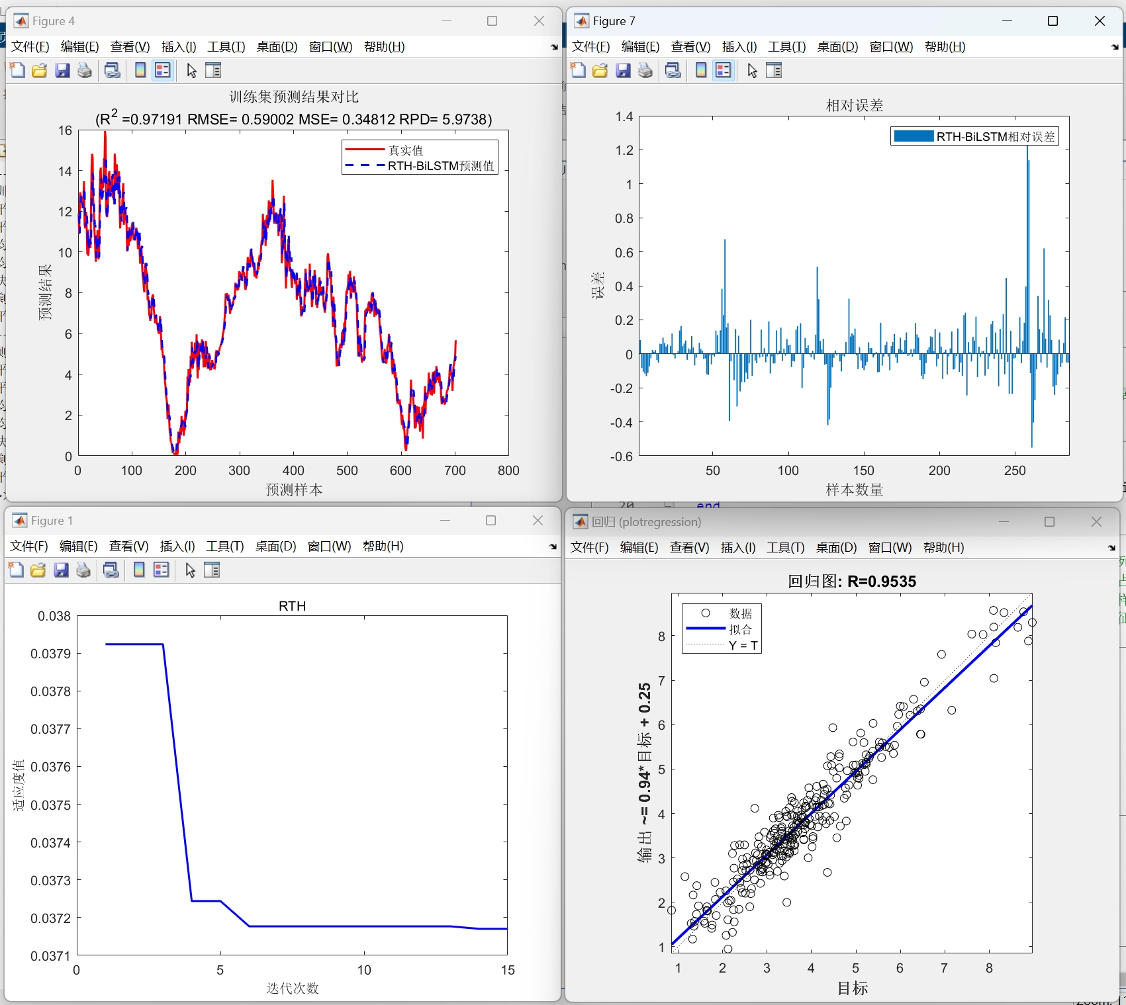Toggle Insert Legend in Figure 4 toolbar
Screen dimensions: 1126x1005
(163, 70)
